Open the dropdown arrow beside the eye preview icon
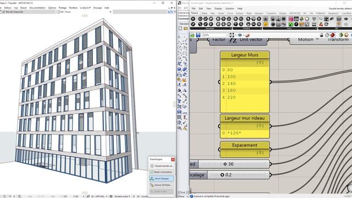Viewport: 352px width, 198px height. (x=243, y=35)
